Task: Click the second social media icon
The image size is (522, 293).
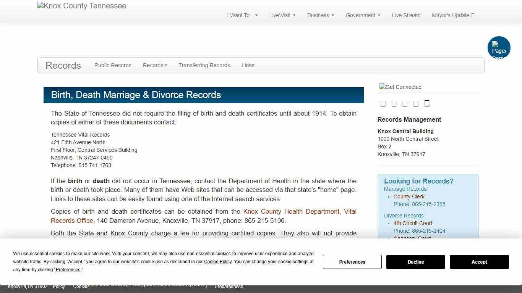Action: (394, 103)
